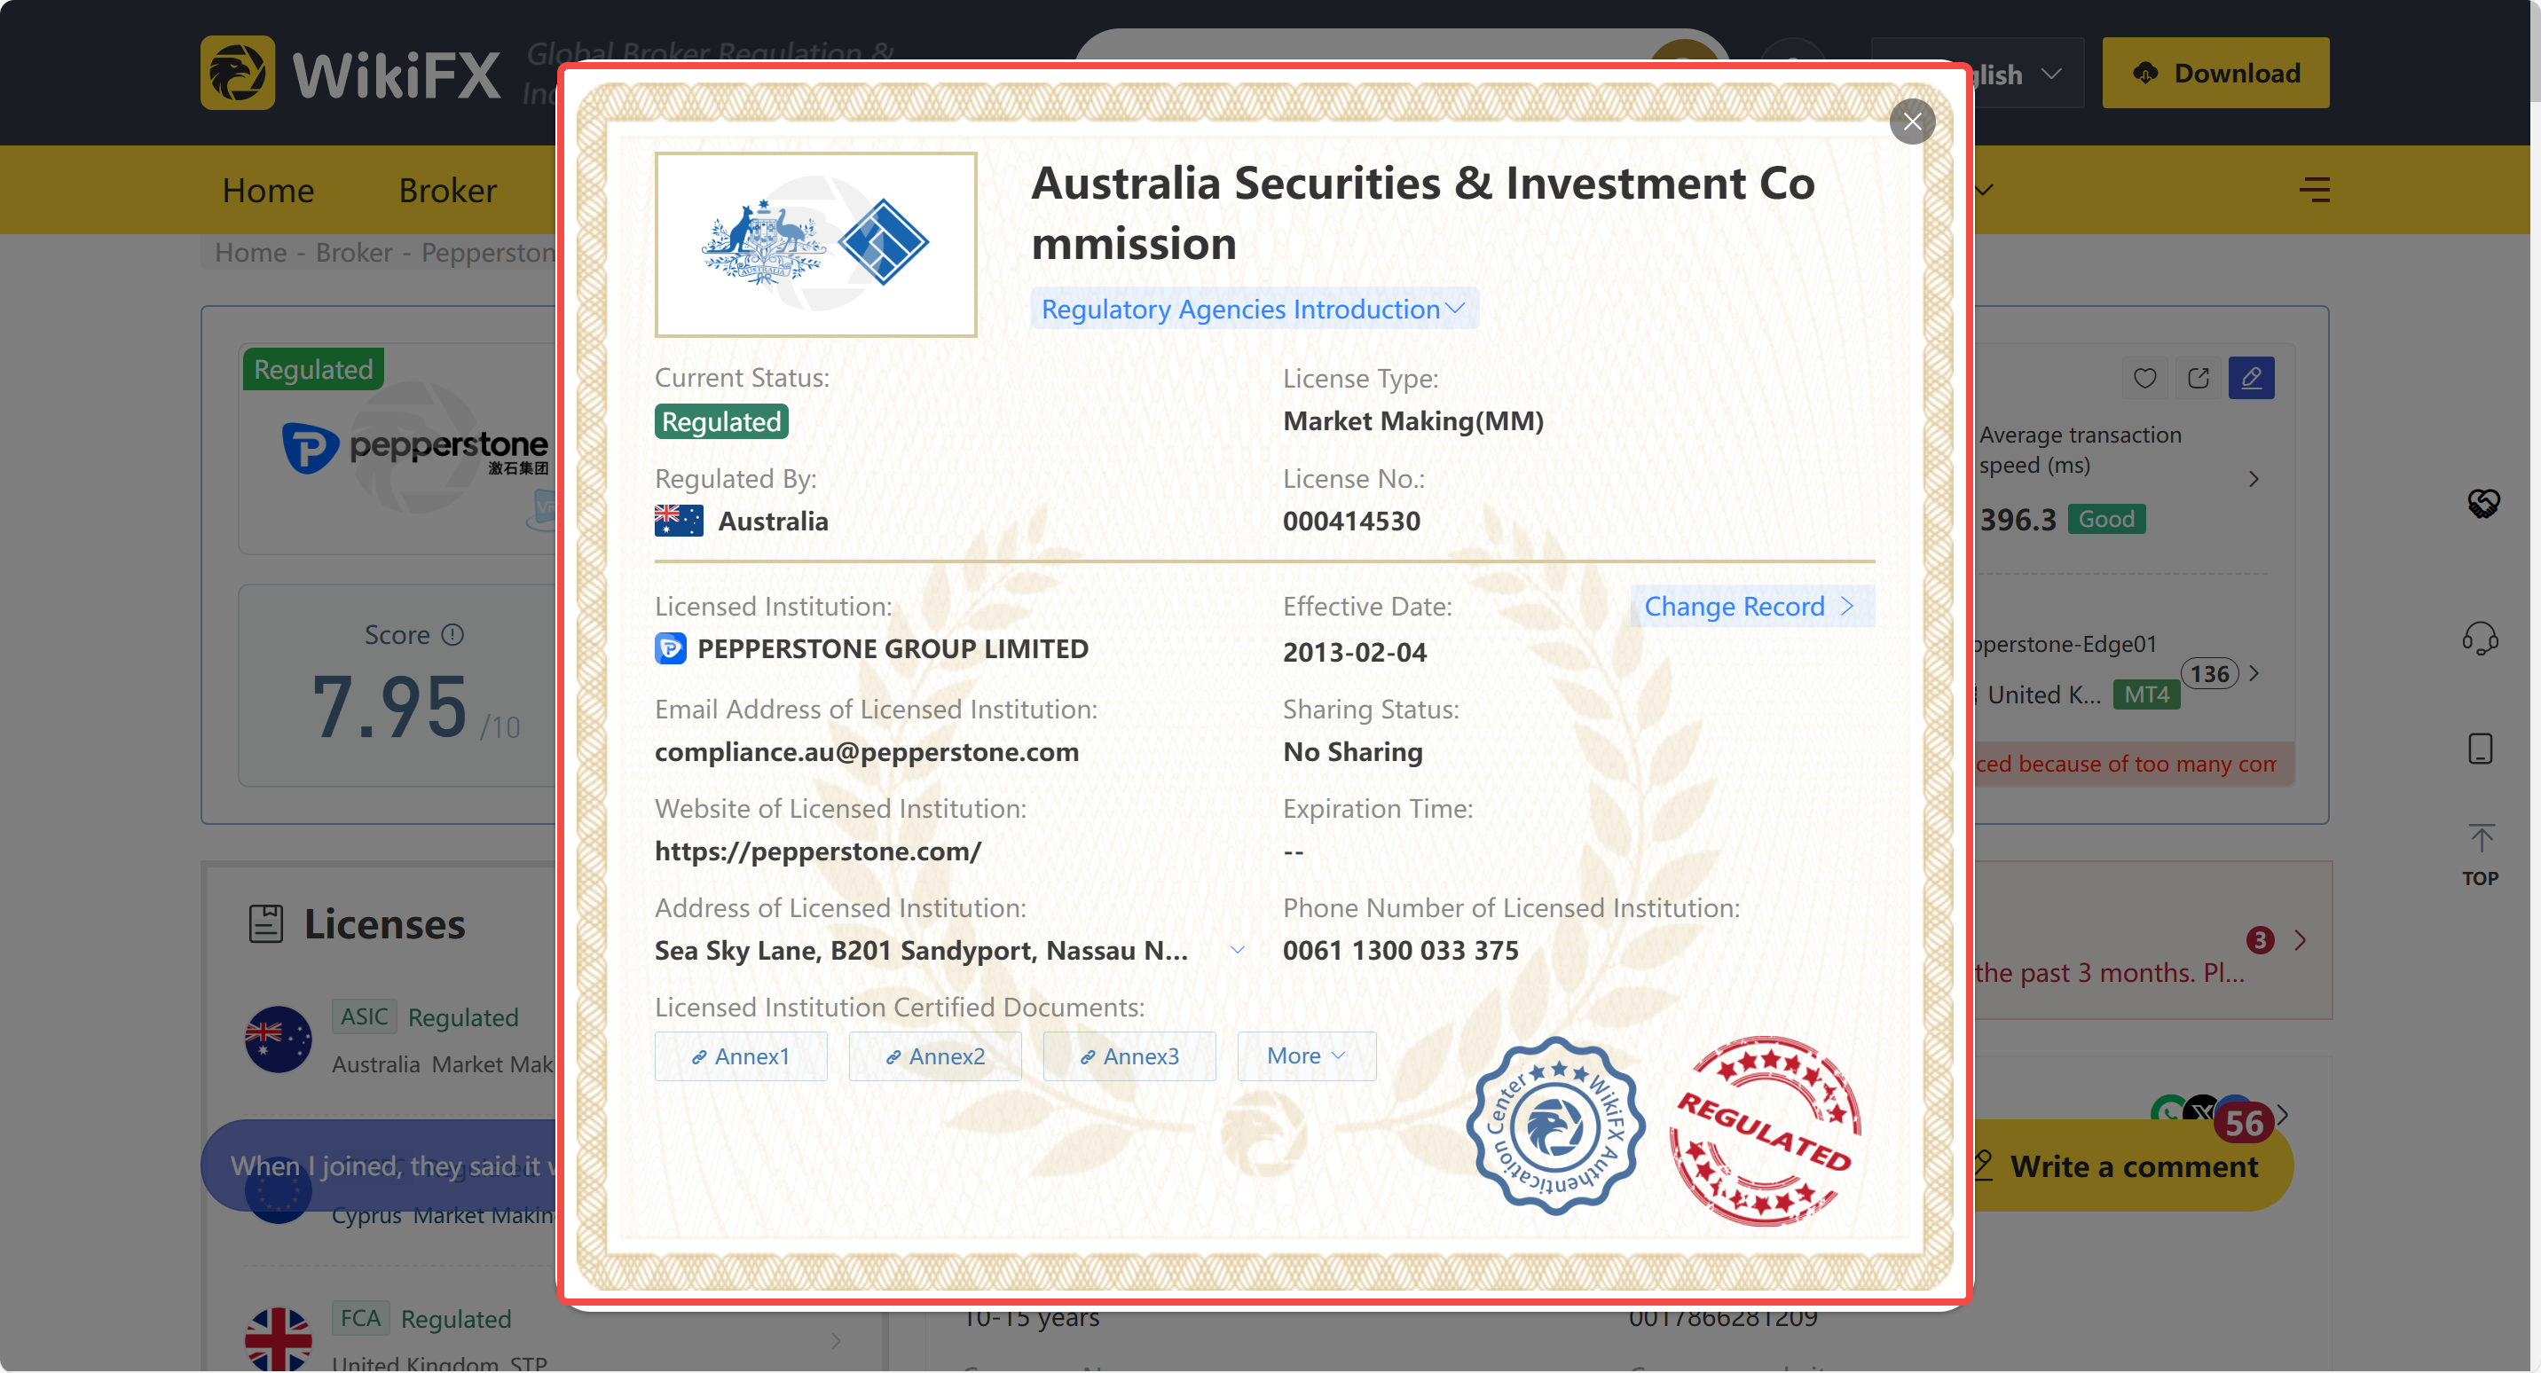Click the https://pepperstone.com/ website link
Viewport: 2541px width, 1373px height.
[818, 851]
